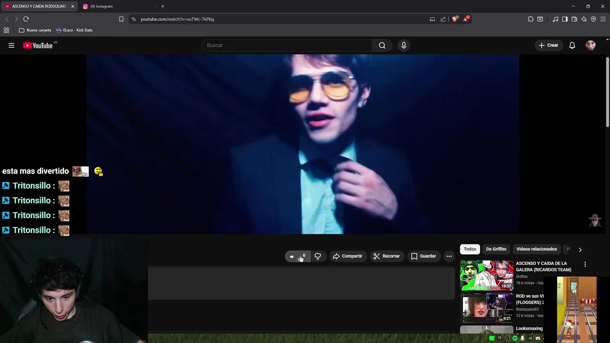The image size is (610, 343).
Task: Open a new browser tab
Action: [163, 6]
